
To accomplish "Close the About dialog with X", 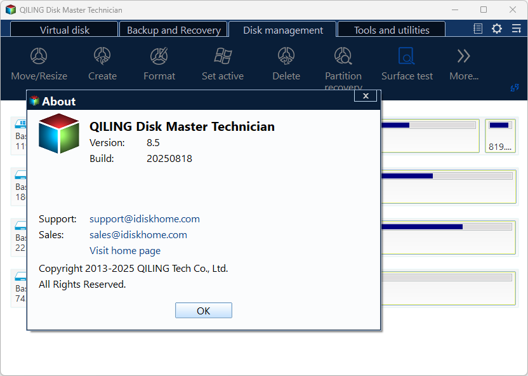I will tap(366, 96).
